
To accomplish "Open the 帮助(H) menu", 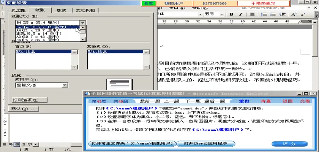I will pos(200,8).
